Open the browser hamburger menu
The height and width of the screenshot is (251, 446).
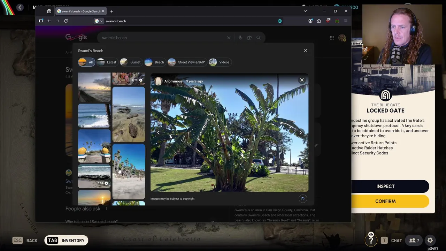click(346, 21)
